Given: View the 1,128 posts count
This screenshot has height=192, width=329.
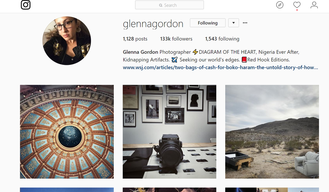Looking at the screenshot, I should tap(135, 39).
